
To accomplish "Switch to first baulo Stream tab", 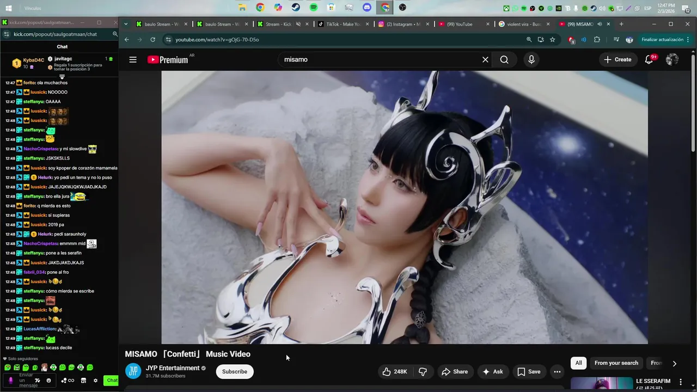I will pos(162,24).
